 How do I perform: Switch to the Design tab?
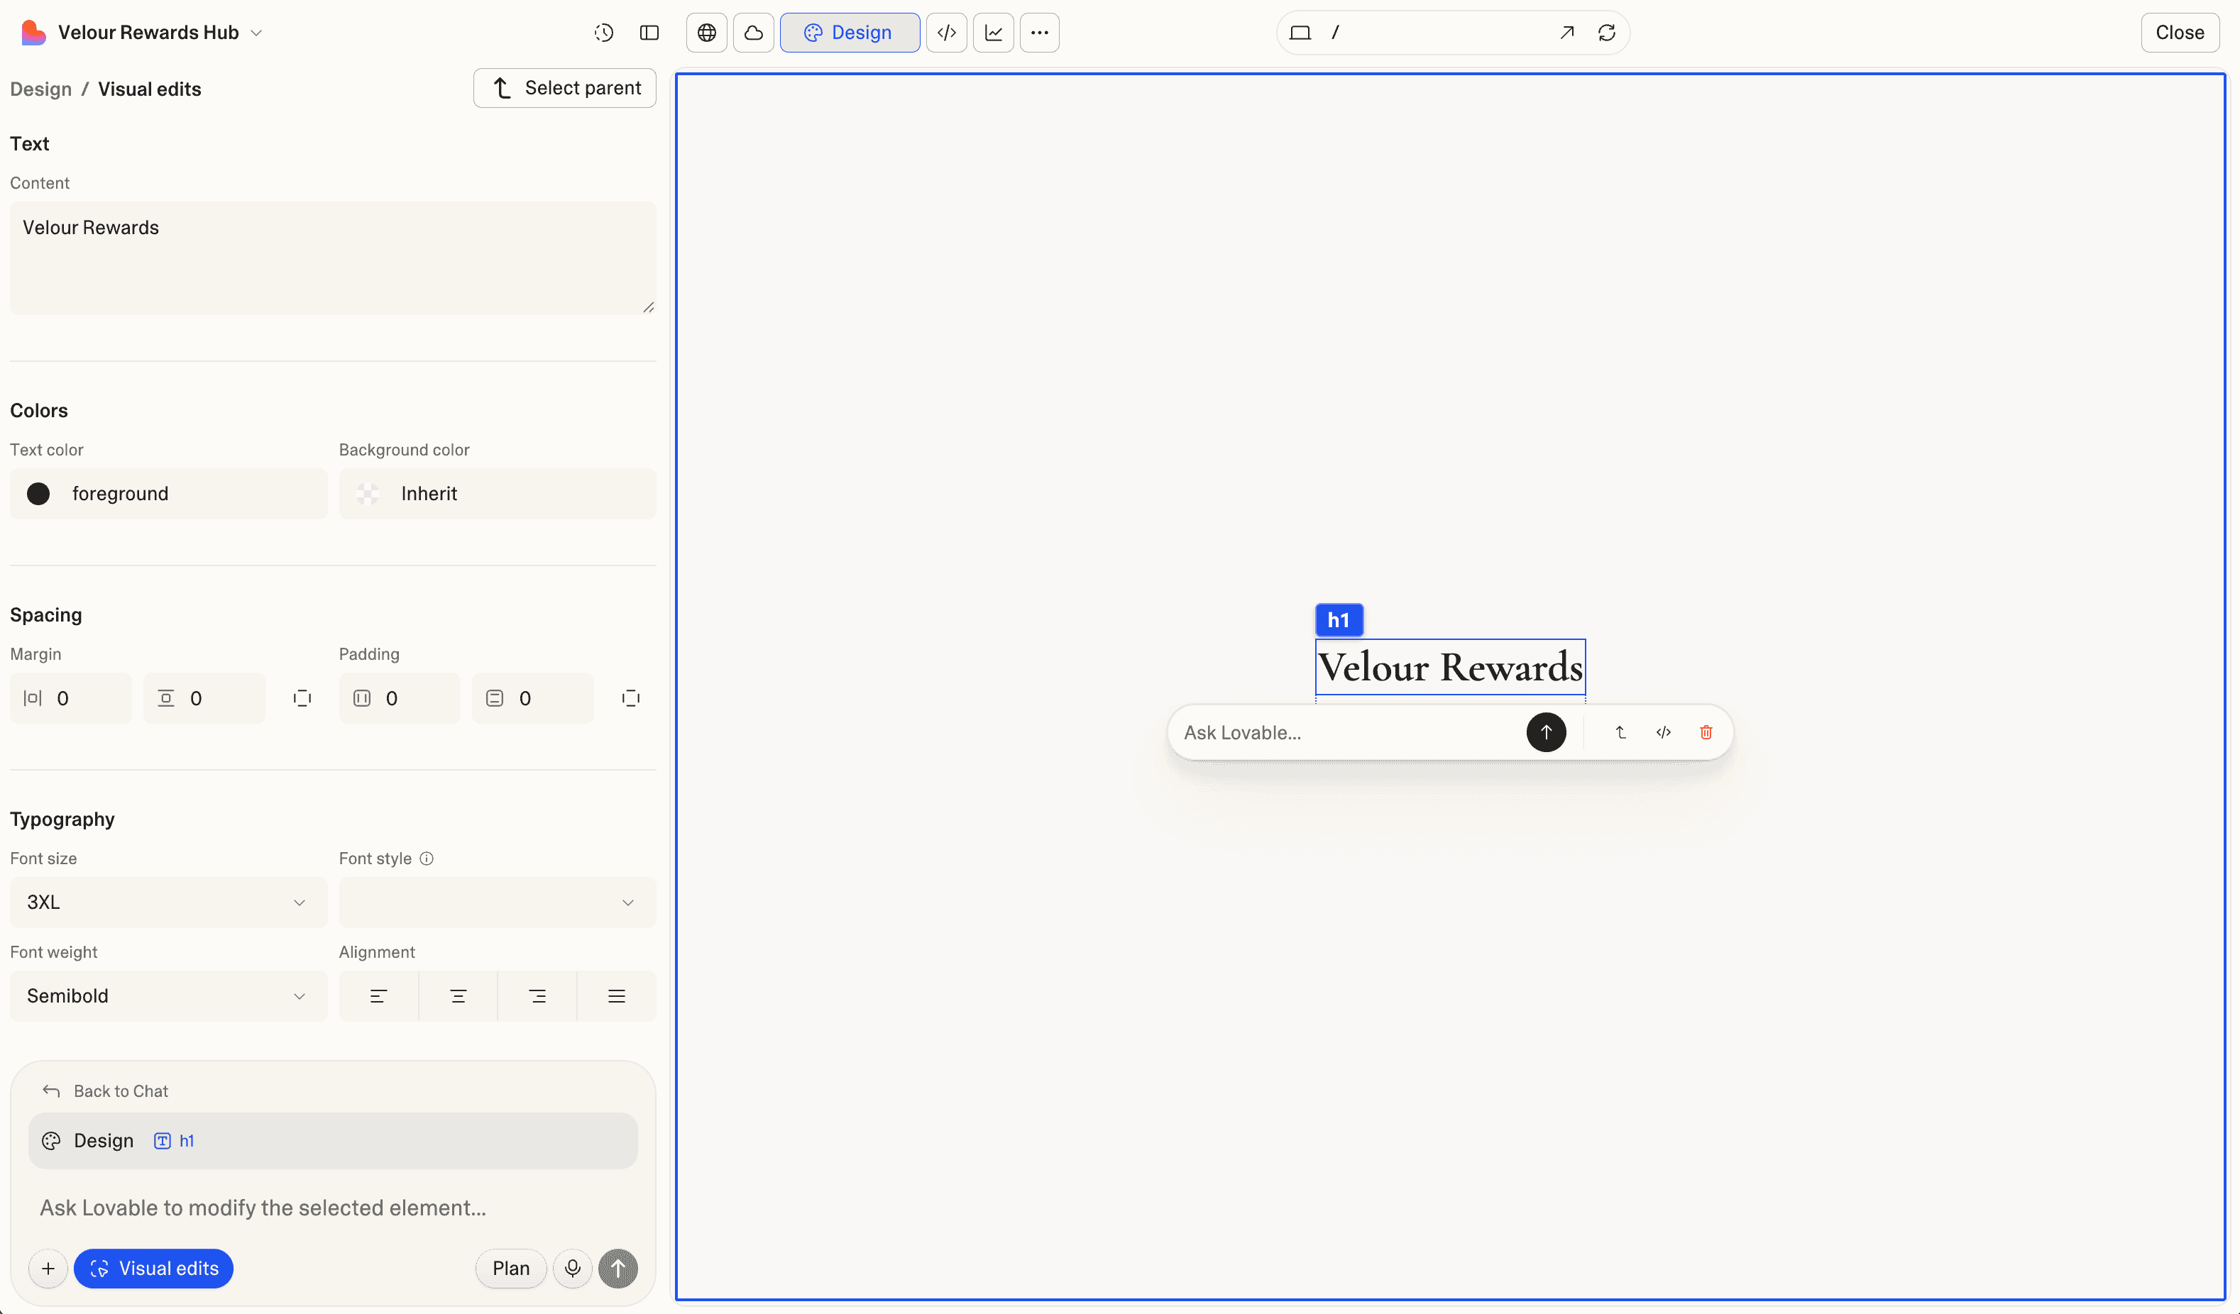(x=849, y=32)
